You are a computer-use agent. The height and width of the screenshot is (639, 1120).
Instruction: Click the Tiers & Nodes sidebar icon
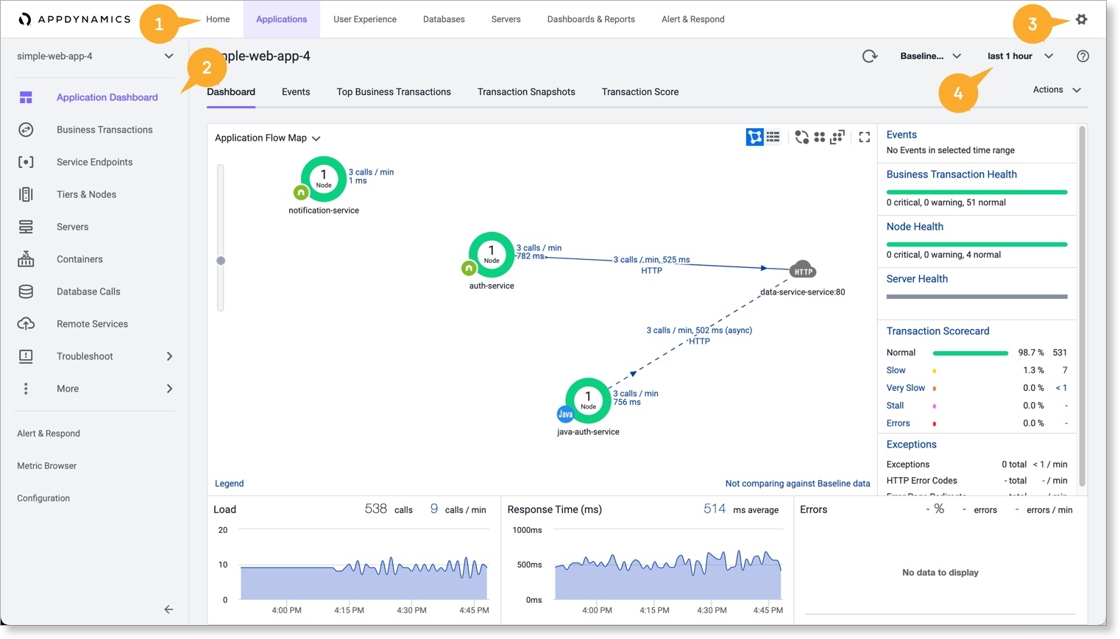tap(26, 194)
